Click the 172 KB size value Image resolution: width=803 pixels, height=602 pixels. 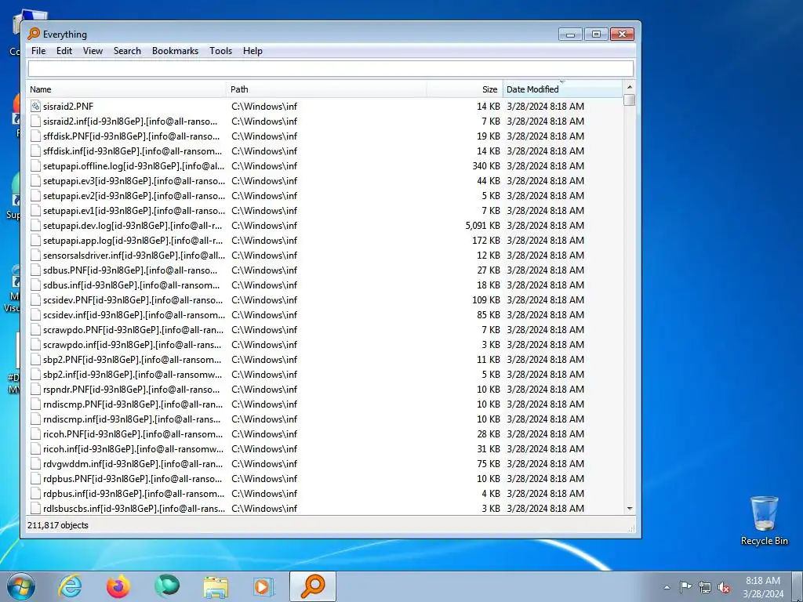coord(486,240)
